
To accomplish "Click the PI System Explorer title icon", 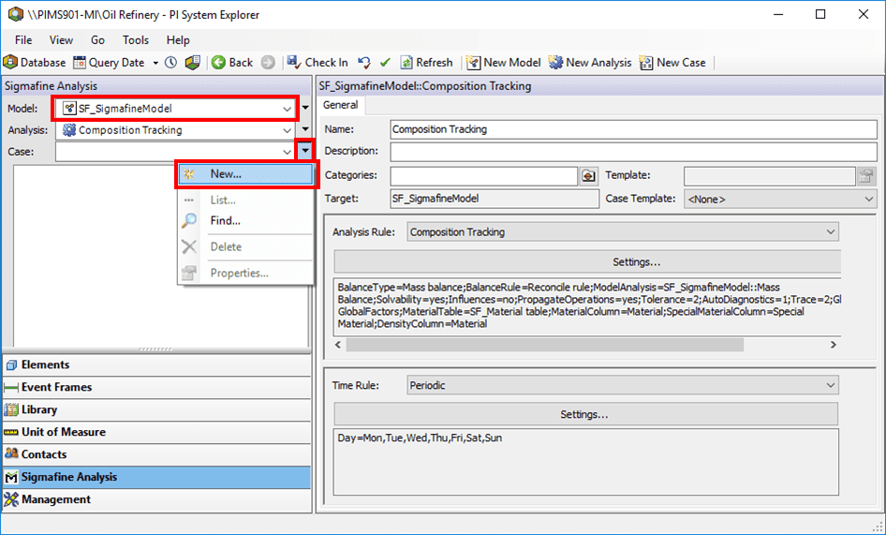I will (15, 14).
